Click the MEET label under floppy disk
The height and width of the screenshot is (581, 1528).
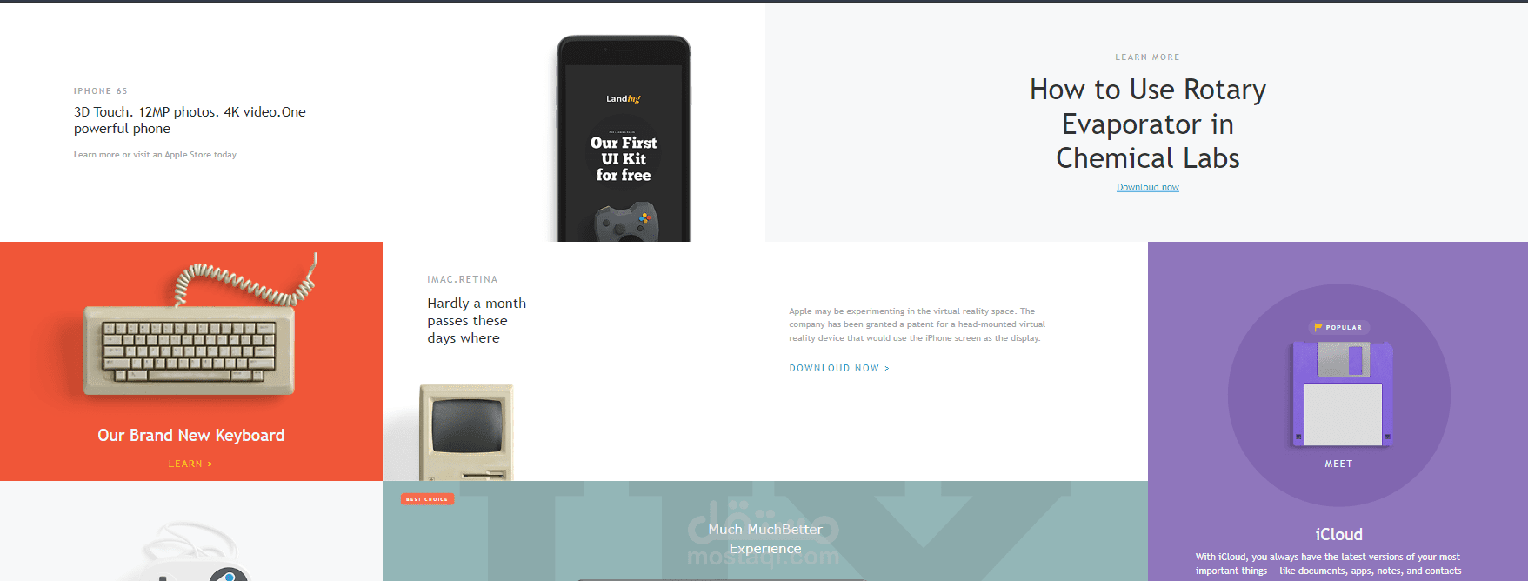point(1338,464)
